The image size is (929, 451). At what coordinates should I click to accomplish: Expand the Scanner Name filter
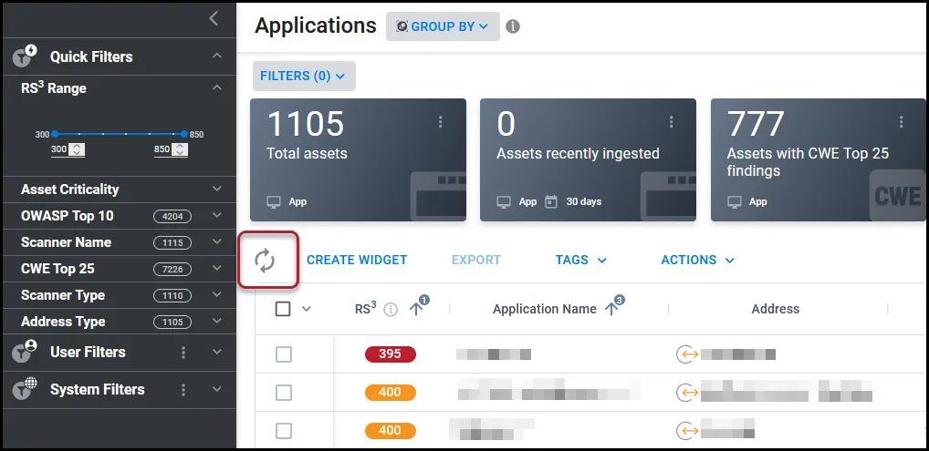click(x=217, y=242)
